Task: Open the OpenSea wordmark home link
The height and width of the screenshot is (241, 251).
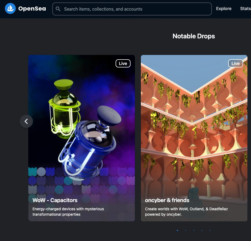Action: point(32,8)
